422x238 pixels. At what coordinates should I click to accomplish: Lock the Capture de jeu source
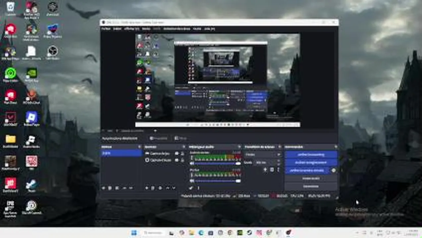click(182, 153)
